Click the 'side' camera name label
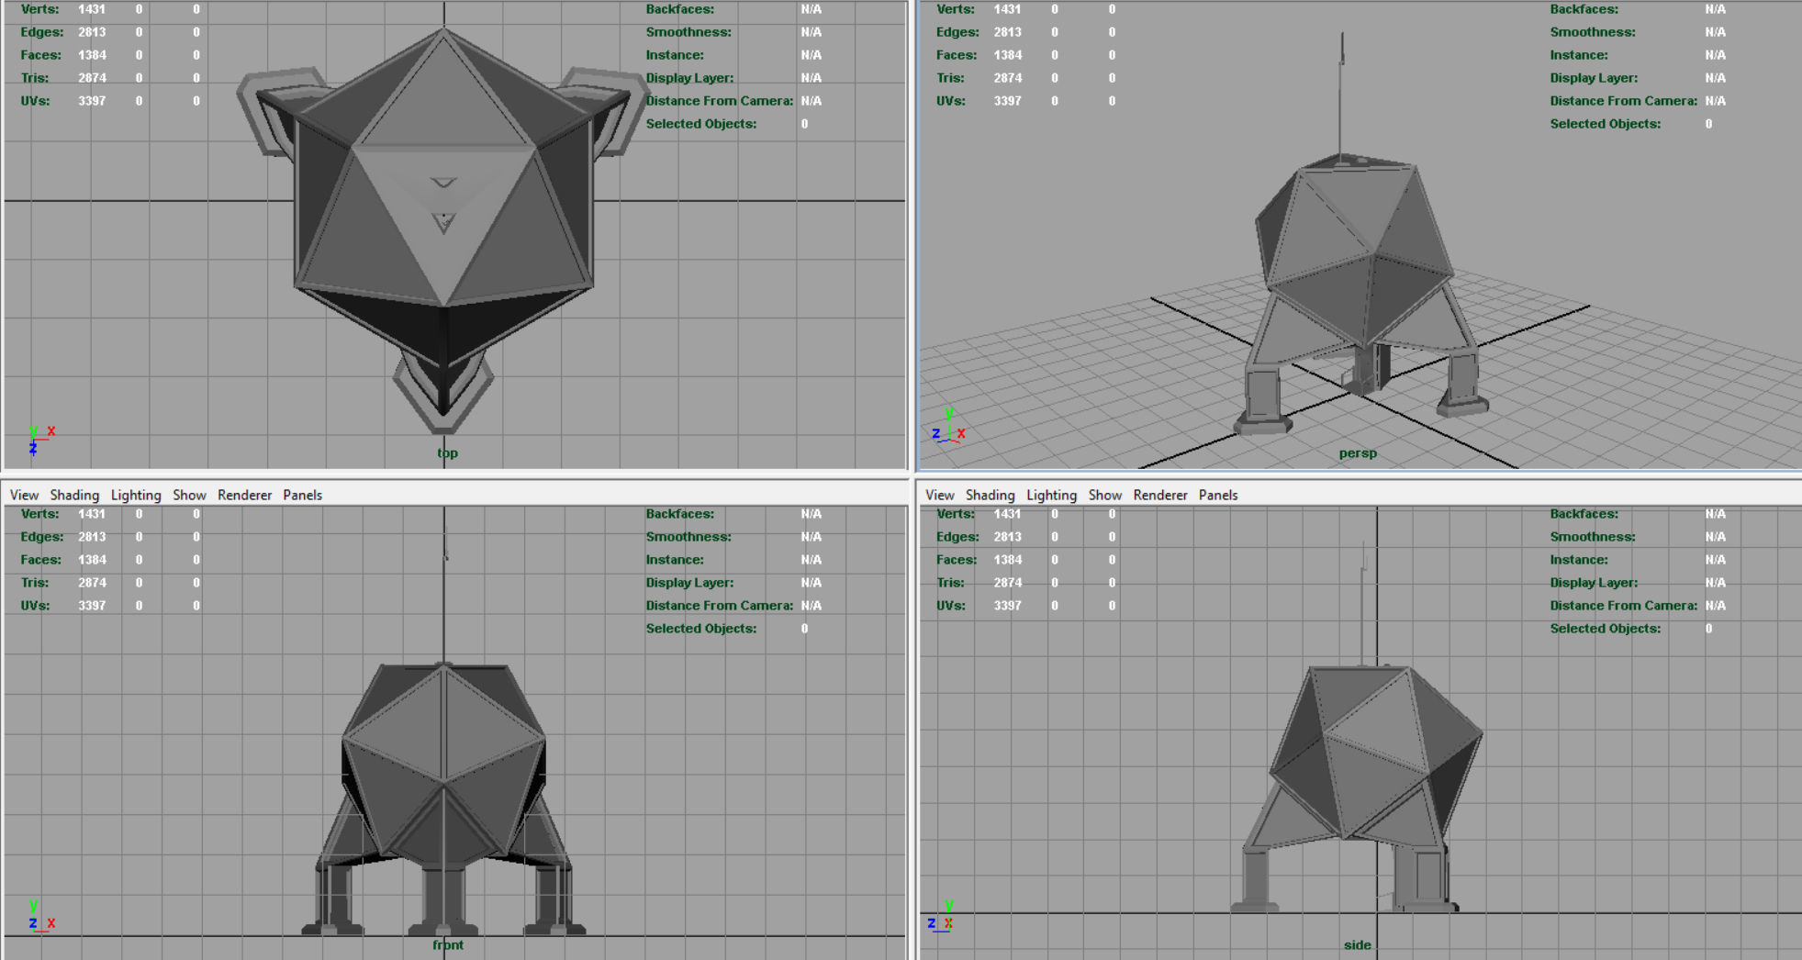Viewport: 1802px width, 960px height. pos(1357,944)
